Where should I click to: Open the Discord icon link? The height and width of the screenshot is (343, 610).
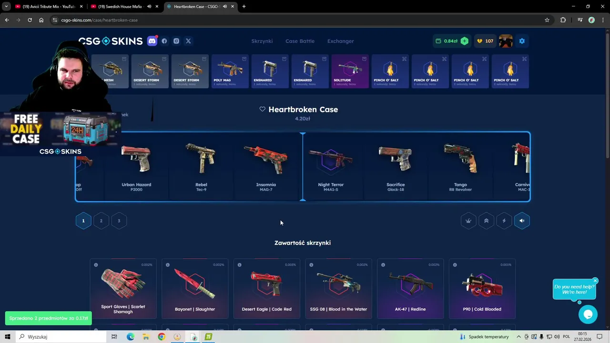152,41
